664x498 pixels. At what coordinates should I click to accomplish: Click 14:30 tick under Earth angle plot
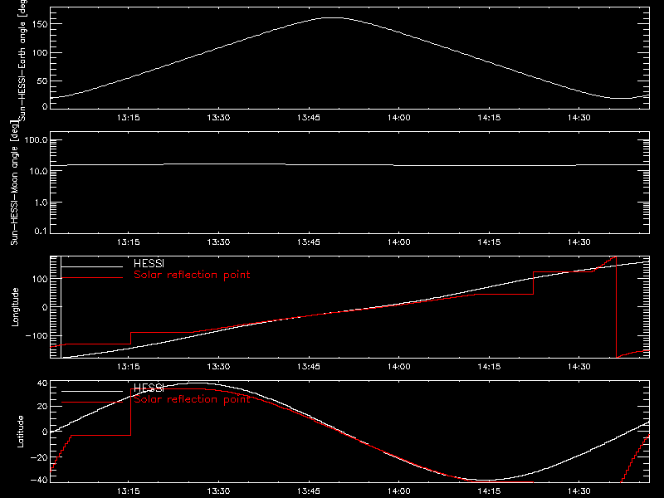[x=579, y=118]
